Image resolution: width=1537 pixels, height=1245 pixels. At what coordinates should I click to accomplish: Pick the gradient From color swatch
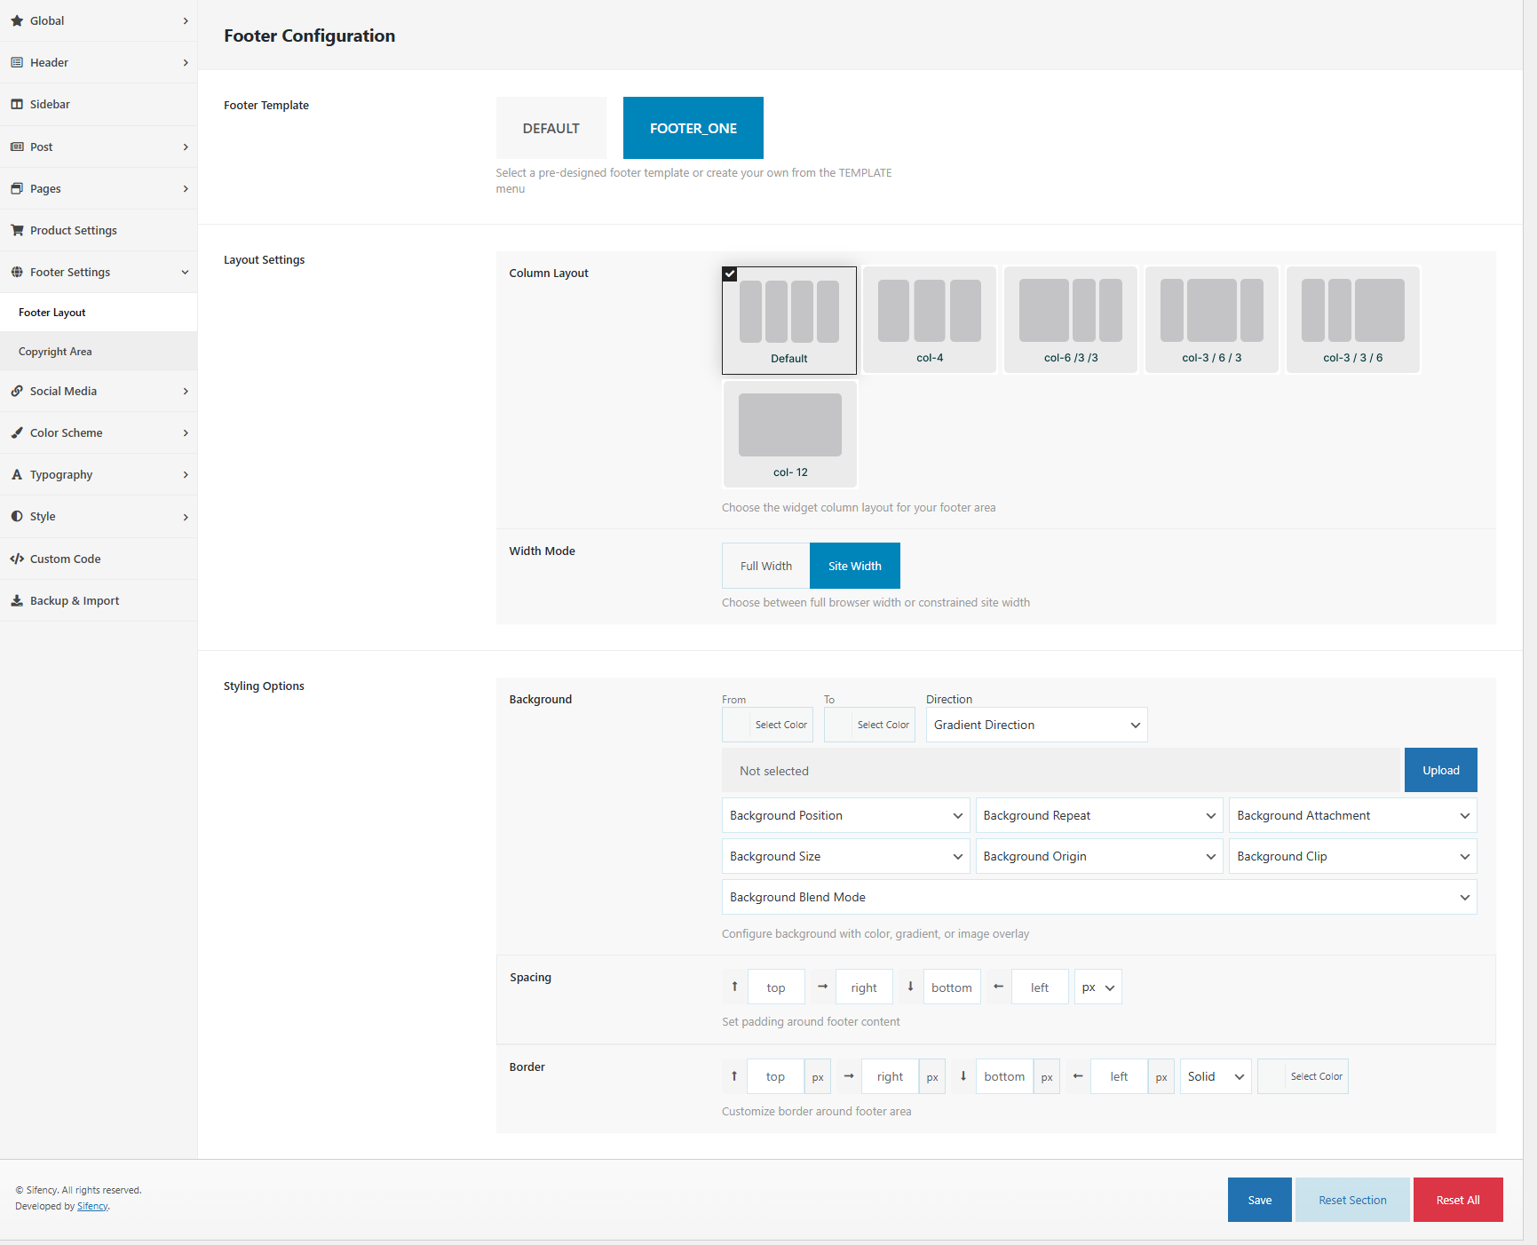coord(737,725)
